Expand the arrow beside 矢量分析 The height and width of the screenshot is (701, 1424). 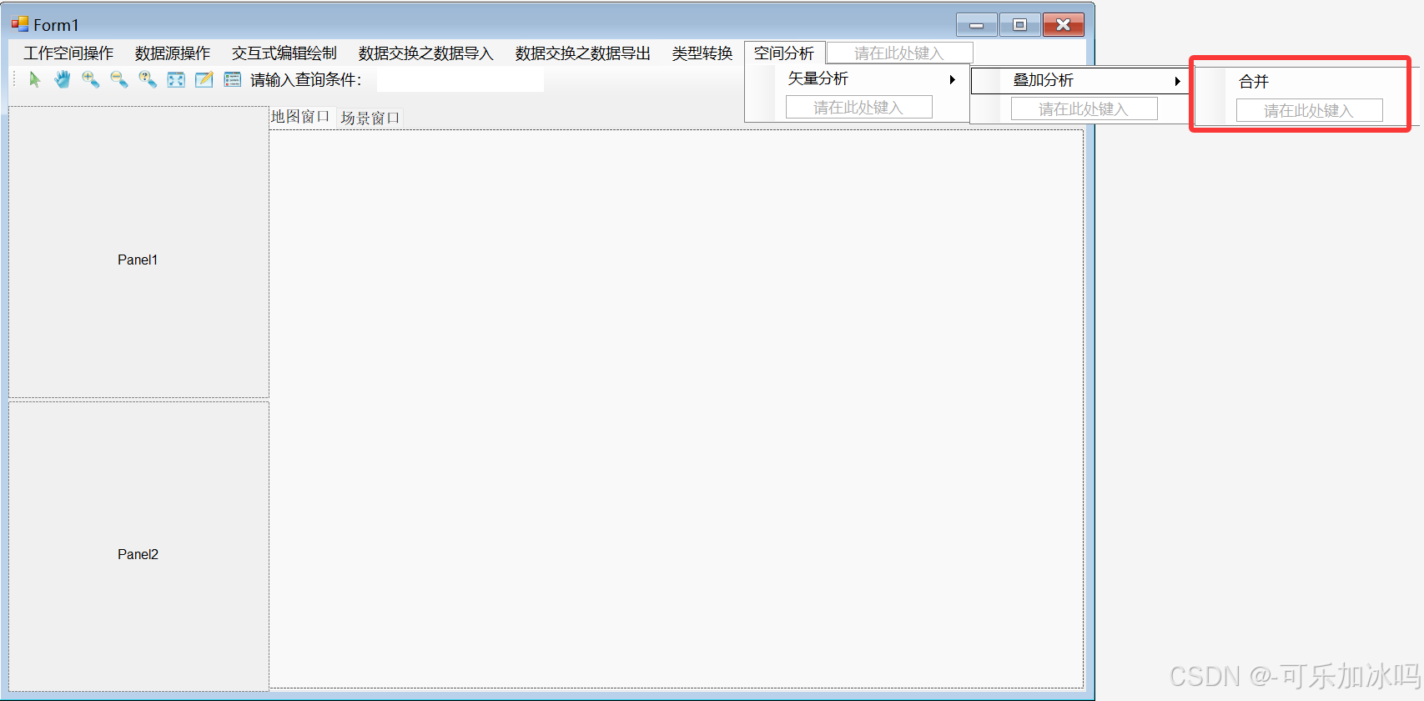[952, 80]
